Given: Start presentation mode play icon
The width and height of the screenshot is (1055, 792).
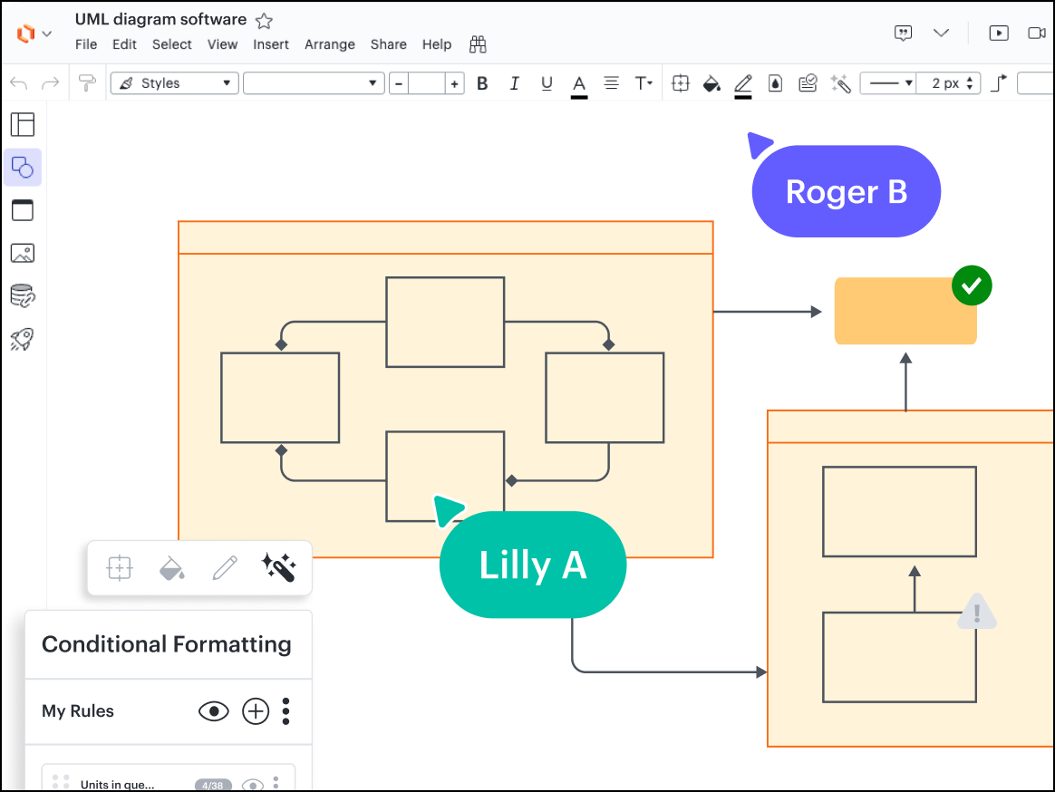Looking at the screenshot, I should tap(999, 33).
